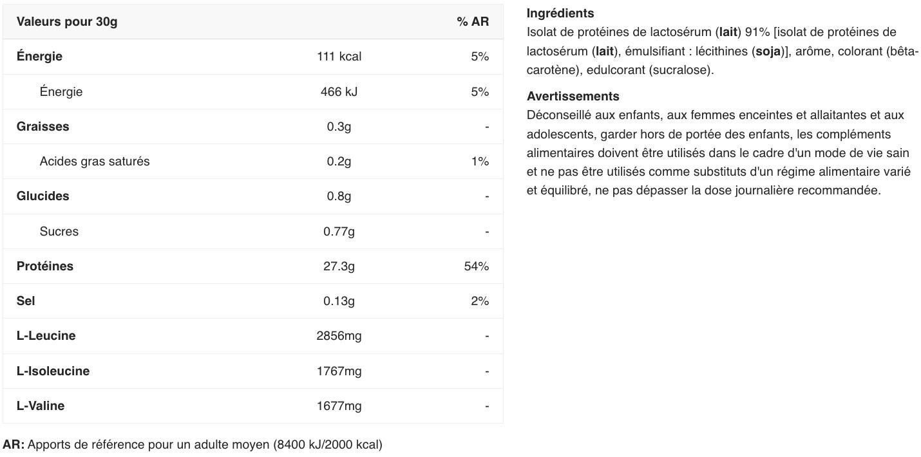Image resolution: width=921 pixels, height=457 pixels.
Task: Click the 0.77g value for Sucres
Action: click(339, 232)
